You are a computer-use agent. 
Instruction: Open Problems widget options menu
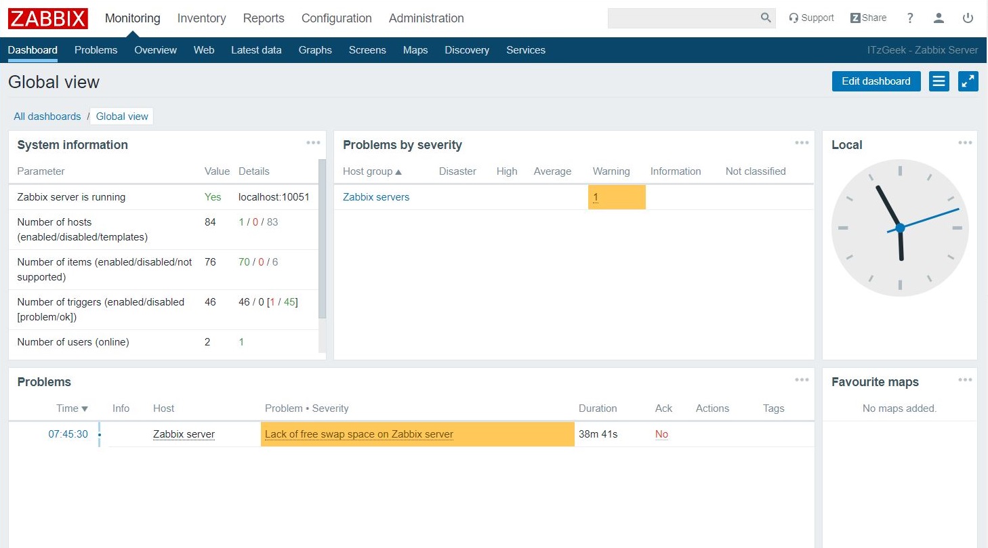pos(802,379)
